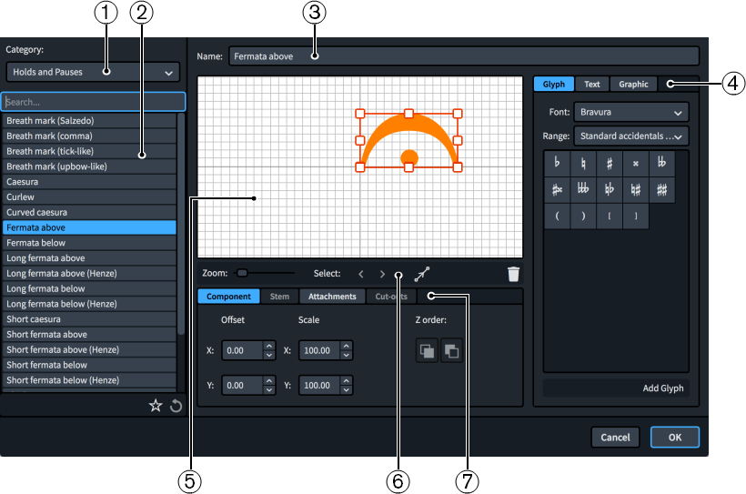Select the double flat glyph
Viewport: 746px width, 494px height.
point(661,163)
